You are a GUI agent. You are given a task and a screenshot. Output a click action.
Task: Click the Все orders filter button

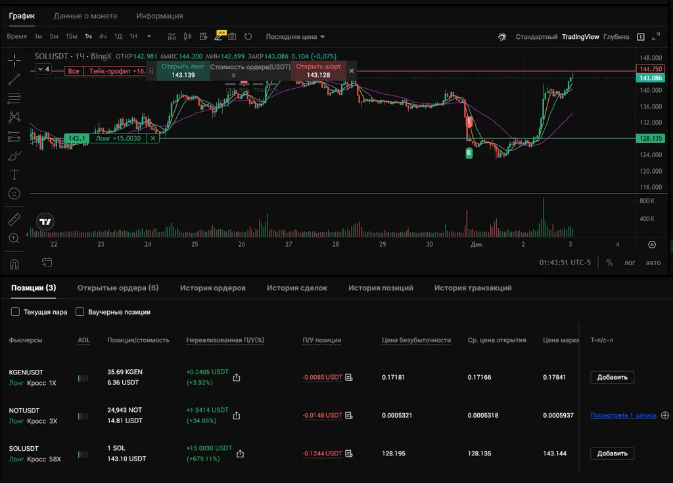pyautogui.click(x=74, y=71)
